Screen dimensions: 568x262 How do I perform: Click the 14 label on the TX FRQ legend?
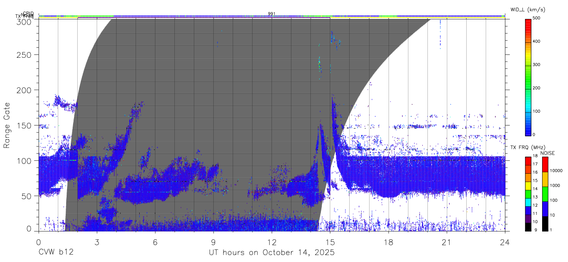tap(535, 189)
